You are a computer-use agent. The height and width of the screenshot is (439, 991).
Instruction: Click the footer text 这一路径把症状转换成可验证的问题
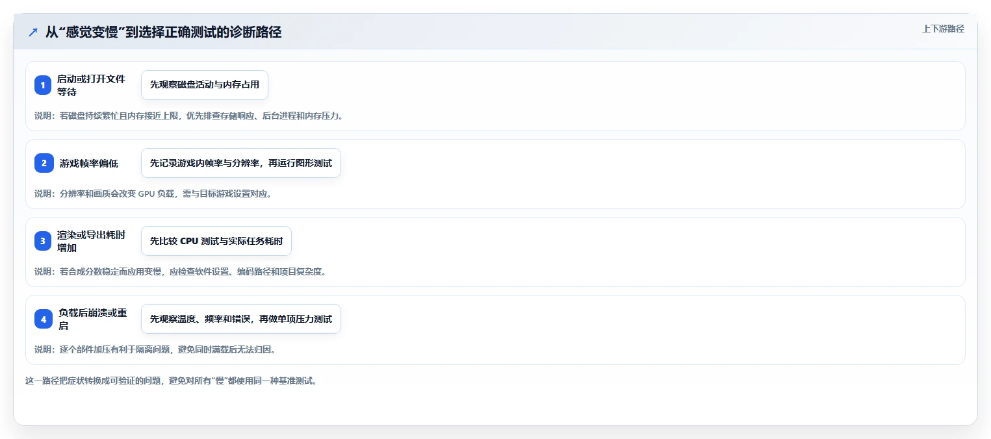[x=172, y=381]
